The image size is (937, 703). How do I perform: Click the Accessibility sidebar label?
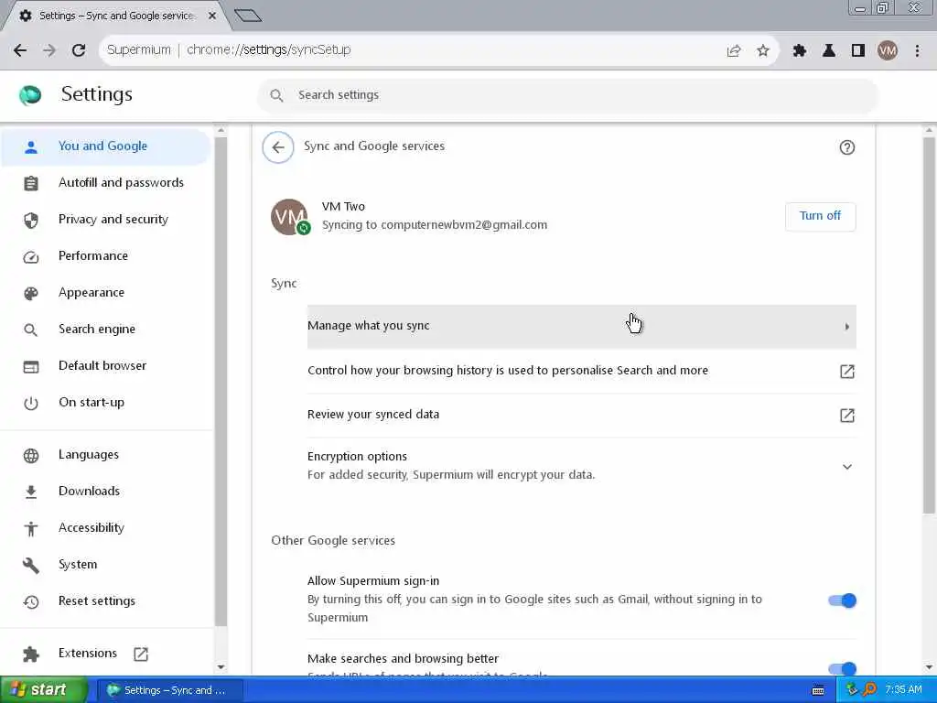[92, 527]
